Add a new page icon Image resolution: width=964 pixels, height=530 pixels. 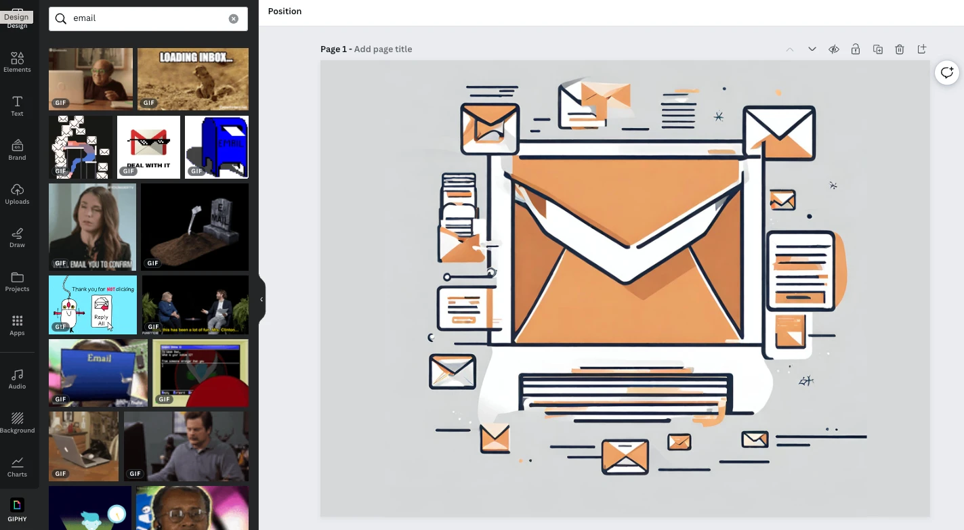point(921,49)
